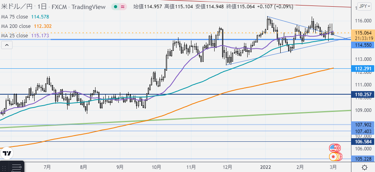The image size is (375, 172).
Task: Select the dark navy horizontal line at 110.257
Action: (x=176, y=94)
